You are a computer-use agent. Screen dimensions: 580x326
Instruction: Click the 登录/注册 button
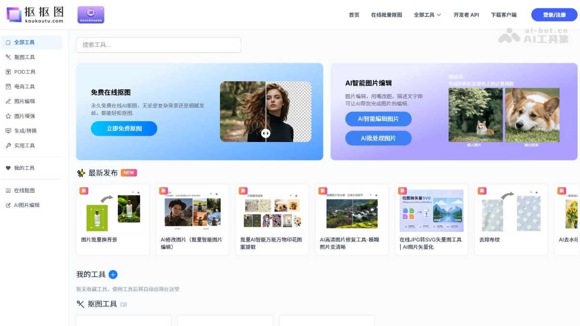(x=554, y=15)
